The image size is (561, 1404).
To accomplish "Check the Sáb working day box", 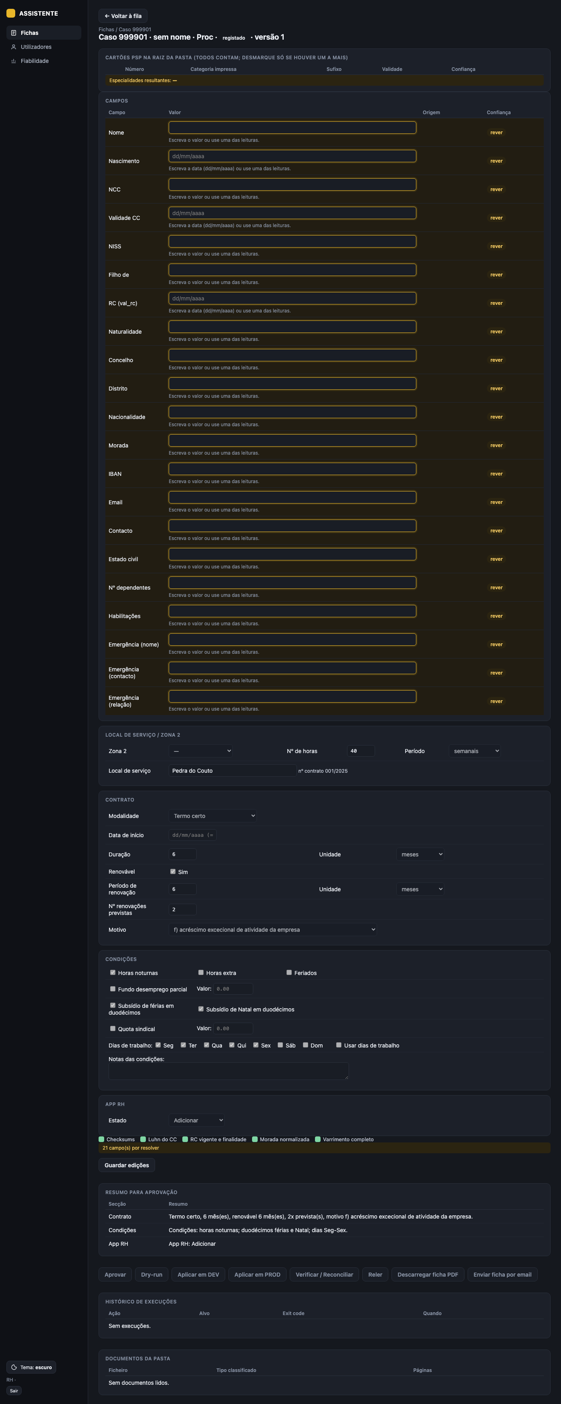I will [x=280, y=1045].
